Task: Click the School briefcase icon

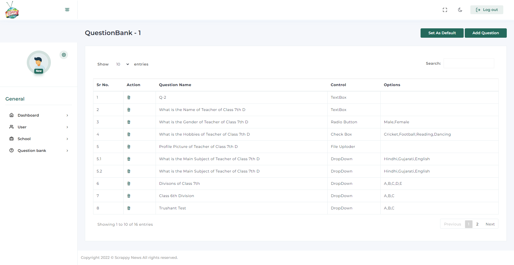Action: tap(12, 139)
